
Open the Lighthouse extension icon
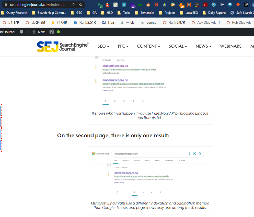107,5
